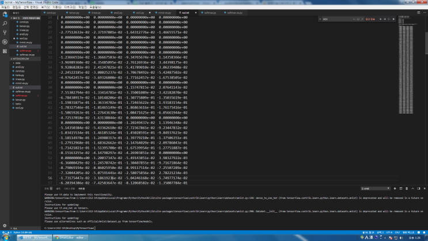
Task: Open the 파일(F) menu
Action: 5,7
